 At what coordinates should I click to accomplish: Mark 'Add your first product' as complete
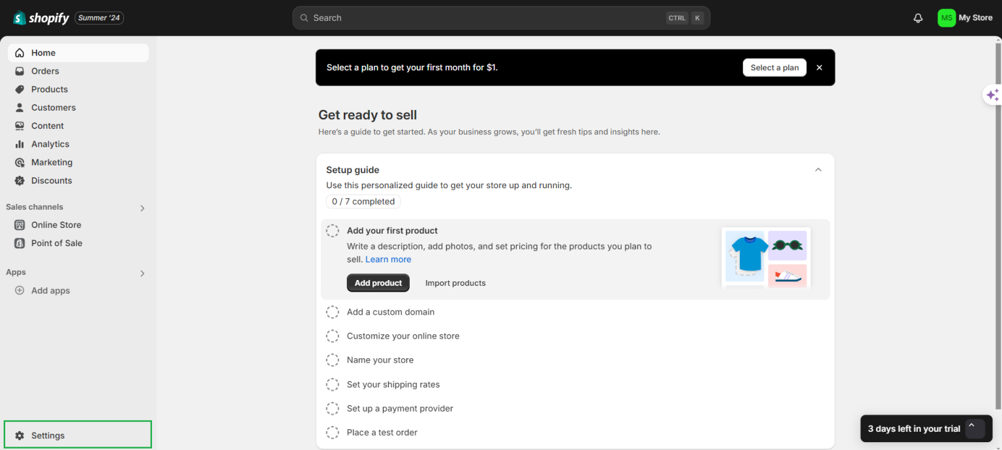point(333,231)
